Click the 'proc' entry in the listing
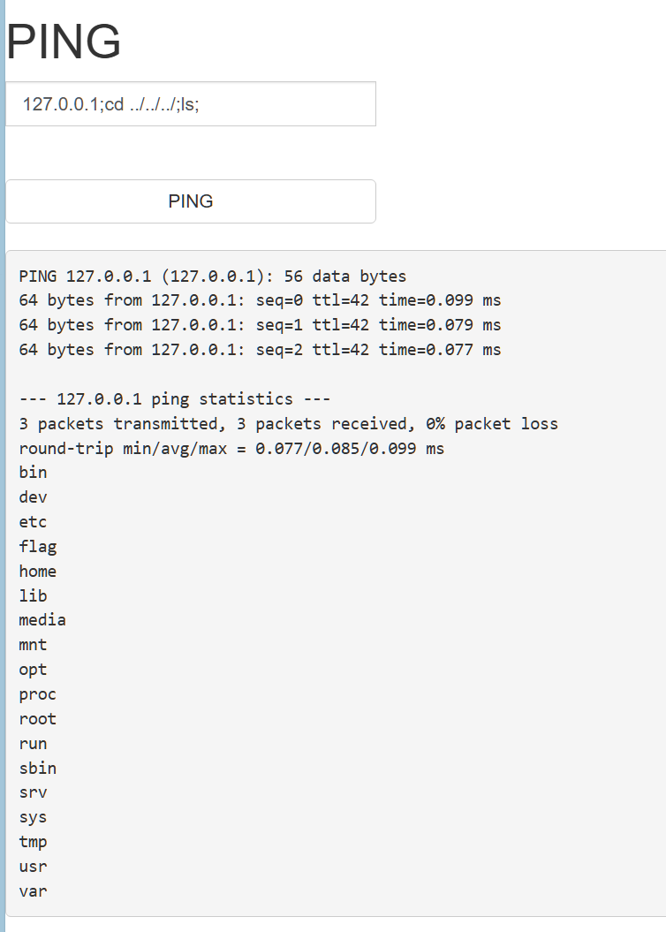 point(37,694)
